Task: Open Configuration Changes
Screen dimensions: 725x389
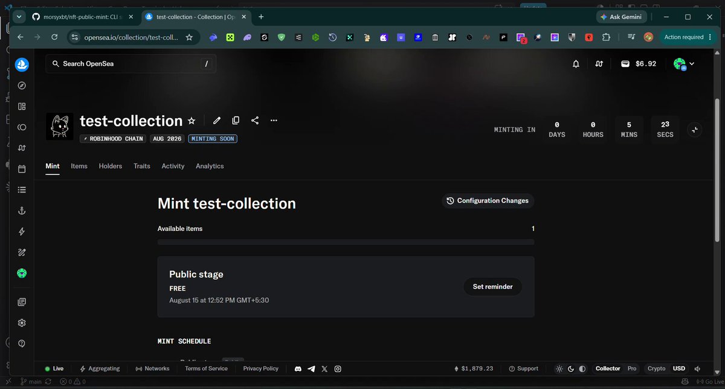Action: pos(488,201)
